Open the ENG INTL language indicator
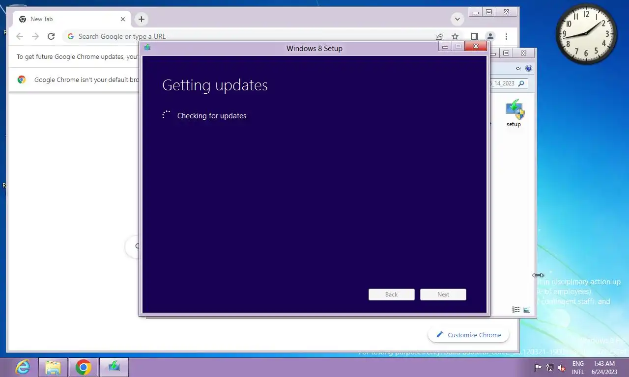629x377 pixels. point(578,368)
